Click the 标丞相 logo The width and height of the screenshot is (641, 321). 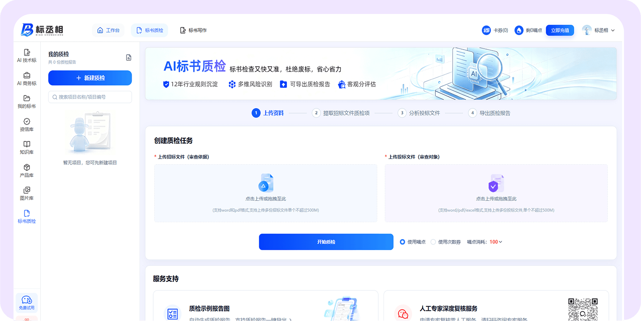(x=42, y=30)
